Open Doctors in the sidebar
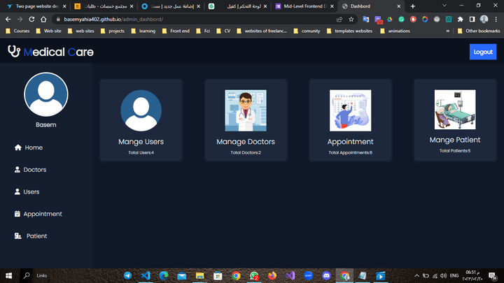The width and height of the screenshot is (504, 283). tap(30, 170)
